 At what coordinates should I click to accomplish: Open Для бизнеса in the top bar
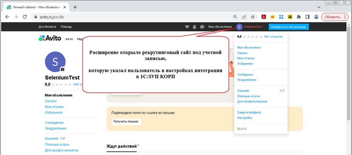(47, 27)
